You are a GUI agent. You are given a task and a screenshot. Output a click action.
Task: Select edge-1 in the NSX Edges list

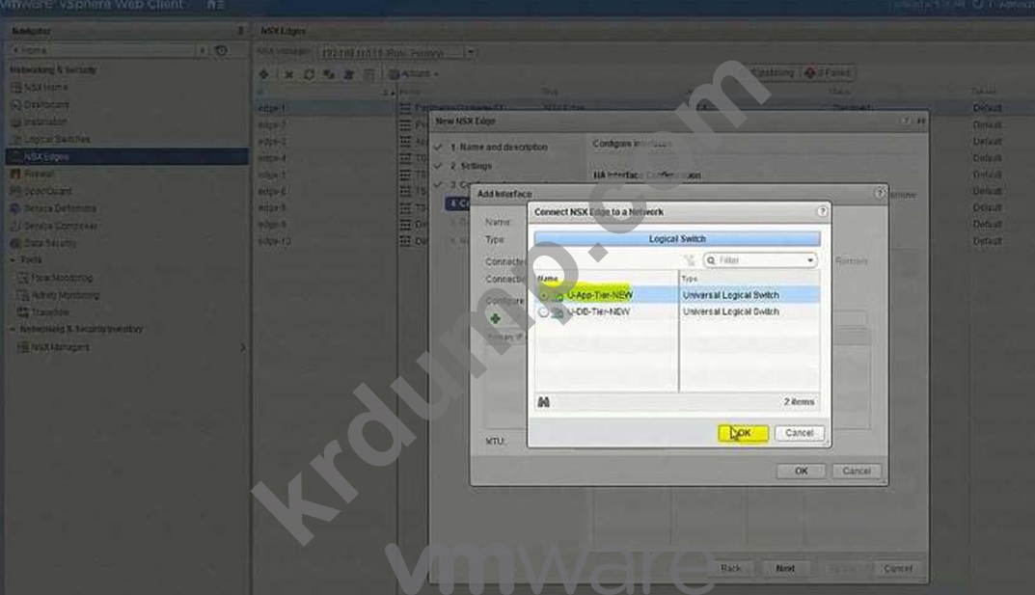point(272,108)
